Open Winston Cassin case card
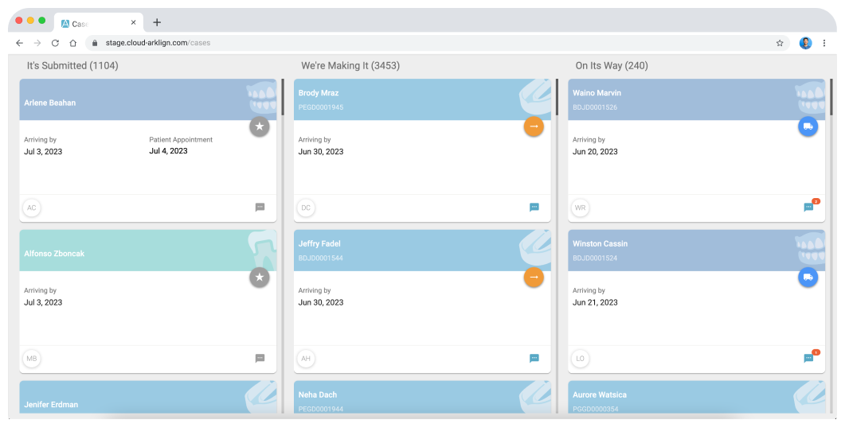Screen dimensions: 845x443 coord(697,301)
